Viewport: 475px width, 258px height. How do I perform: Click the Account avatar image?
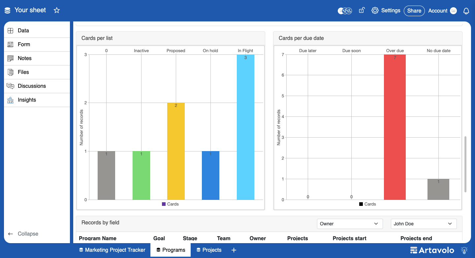point(454,11)
